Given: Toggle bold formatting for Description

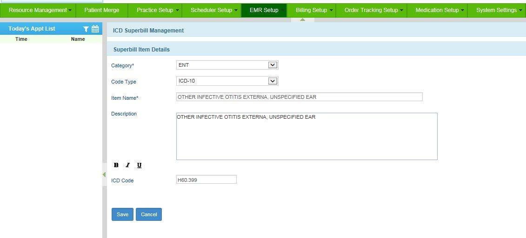Looking at the screenshot, I should pos(116,165).
